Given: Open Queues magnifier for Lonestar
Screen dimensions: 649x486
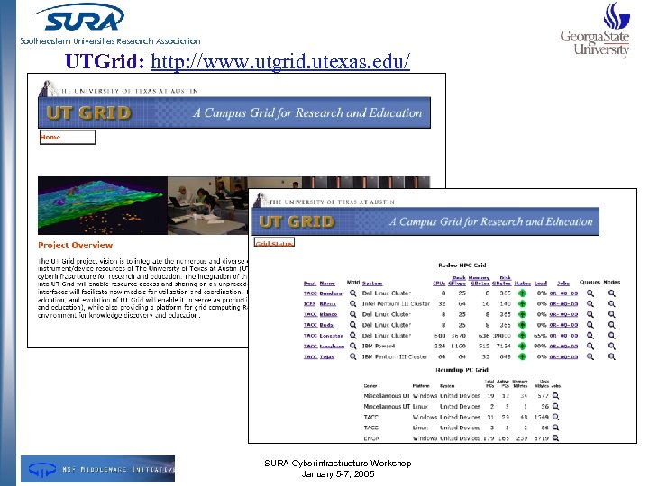Looking at the screenshot, I should tap(590, 335).
